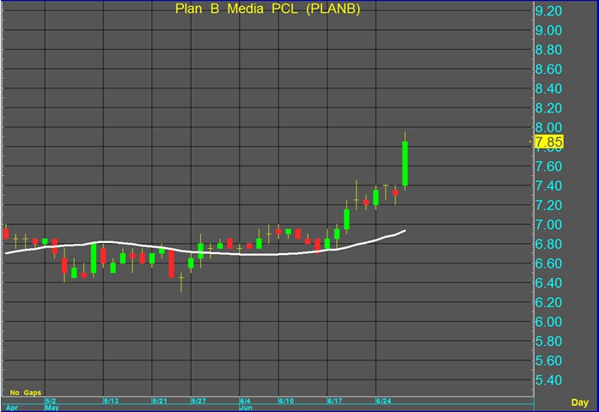
Task: Click the 5/21 date marker
Action: pos(160,401)
